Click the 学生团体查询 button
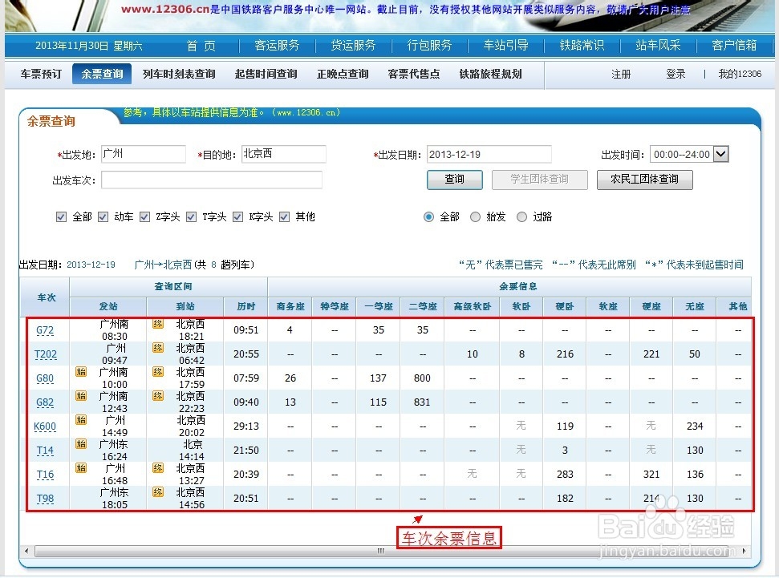Image resolution: width=779 pixels, height=578 pixels. pyautogui.click(x=540, y=180)
